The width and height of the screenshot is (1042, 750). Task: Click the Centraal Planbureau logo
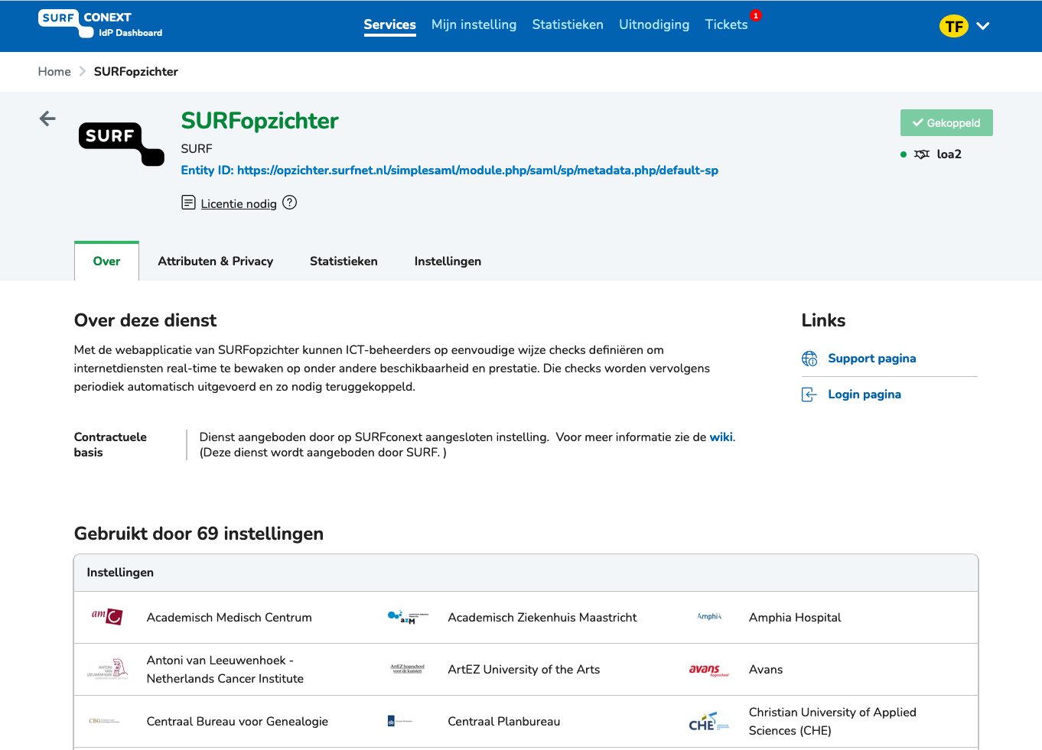(x=400, y=721)
